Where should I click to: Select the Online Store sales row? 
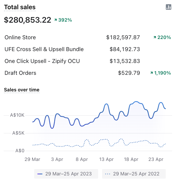click(20, 37)
